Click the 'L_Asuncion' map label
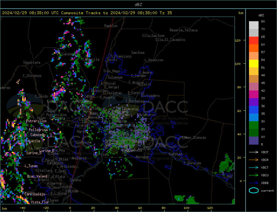277x212 pixels. (x=154, y=60)
